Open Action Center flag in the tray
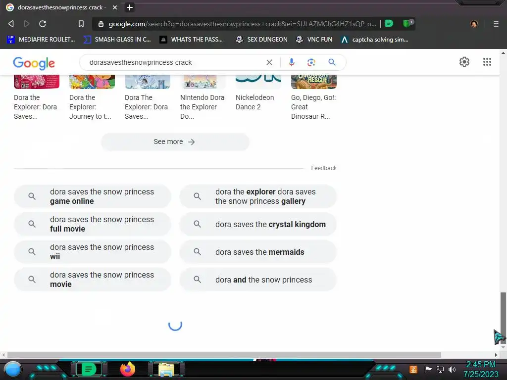Viewport: 507px width, 380px height. 428,369
